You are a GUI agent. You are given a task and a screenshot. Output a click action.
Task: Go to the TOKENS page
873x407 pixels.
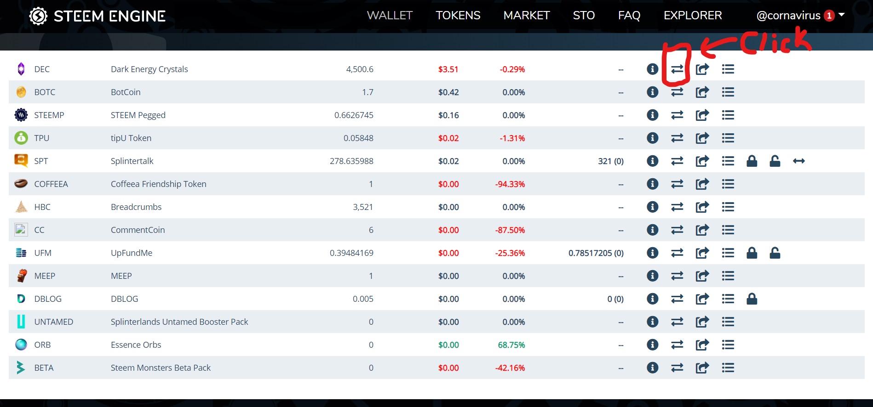tap(458, 16)
